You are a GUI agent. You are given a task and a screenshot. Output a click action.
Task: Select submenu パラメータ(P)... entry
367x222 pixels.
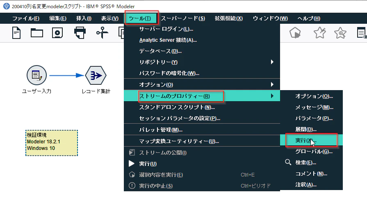(311, 118)
